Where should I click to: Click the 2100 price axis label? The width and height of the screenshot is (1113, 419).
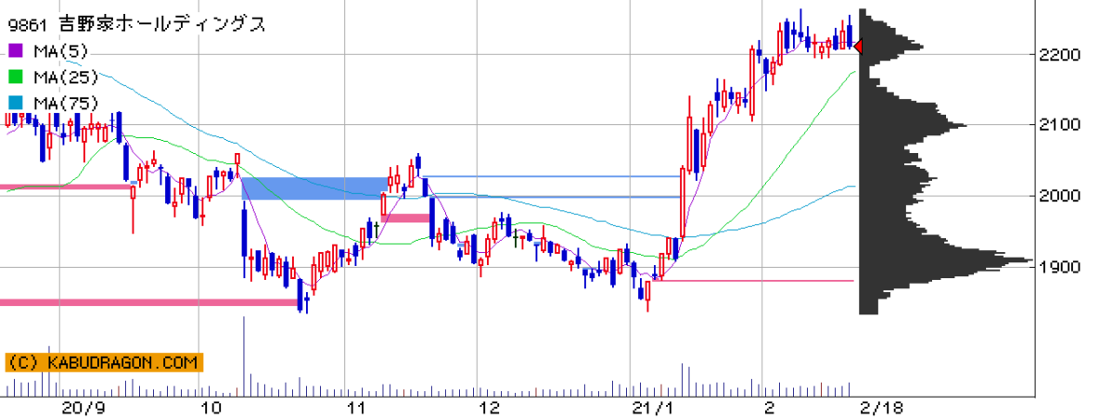pos(1059,125)
